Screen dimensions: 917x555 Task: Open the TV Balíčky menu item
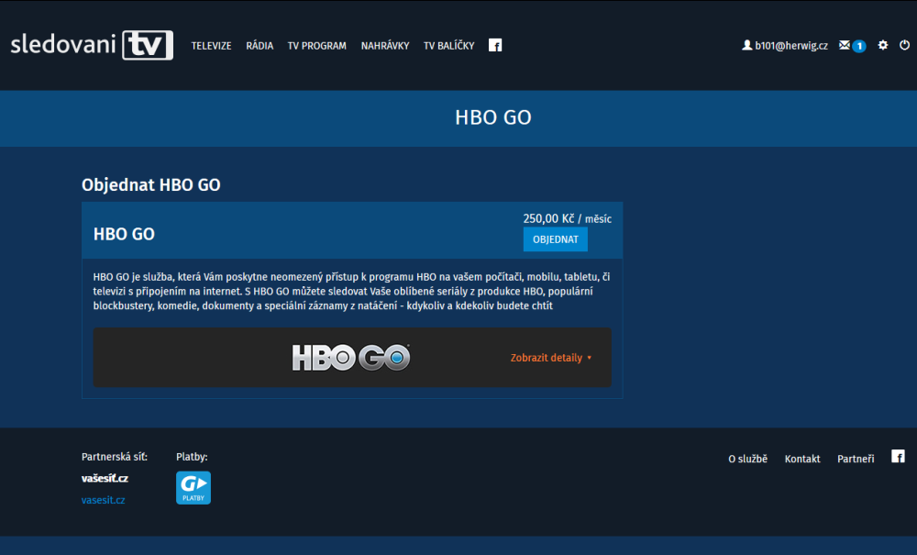pyautogui.click(x=449, y=46)
